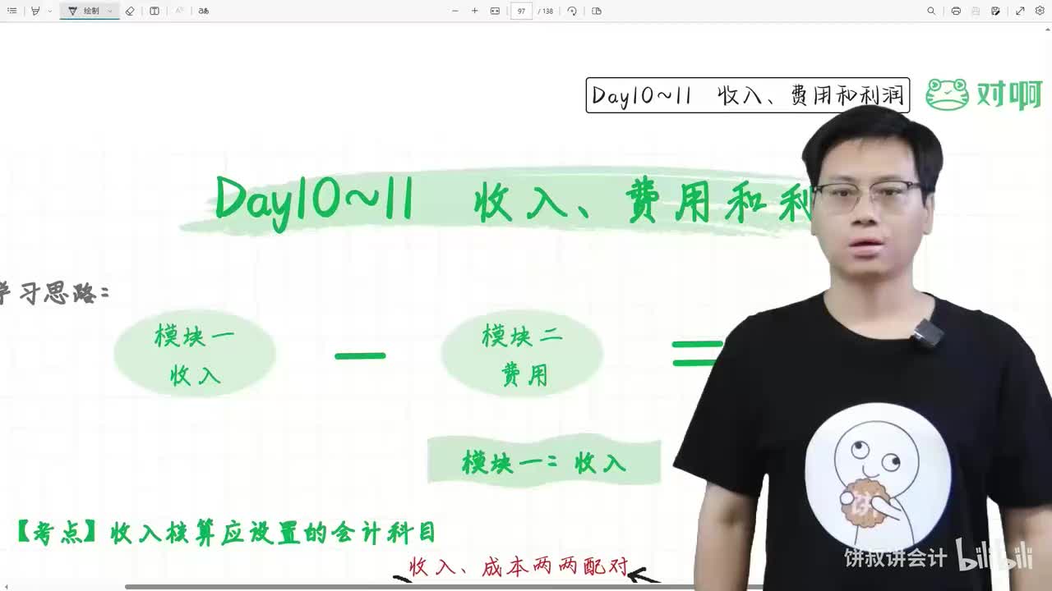Open search in document

(931, 11)
